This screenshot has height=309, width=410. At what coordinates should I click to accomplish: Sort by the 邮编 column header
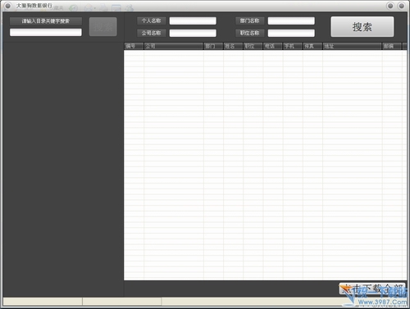click(392, 46)
